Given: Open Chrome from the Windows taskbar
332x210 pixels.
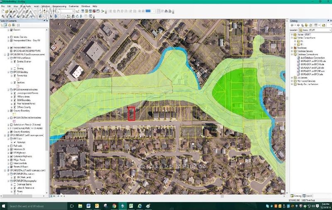Looking at the screenshot, I should pos(114,206).
